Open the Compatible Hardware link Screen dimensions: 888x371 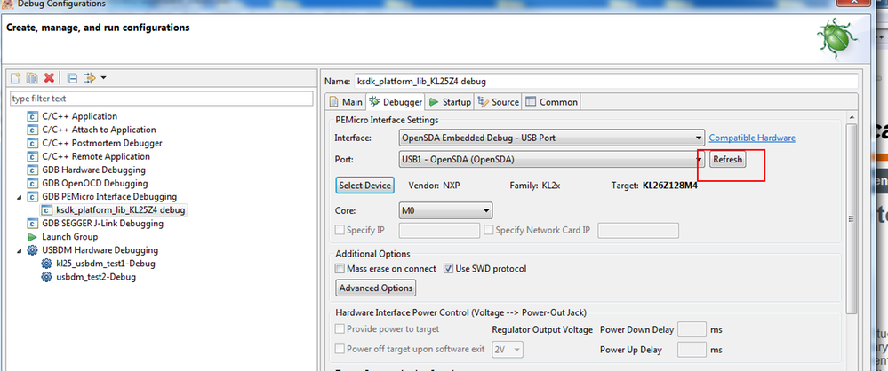pos(752,138)
